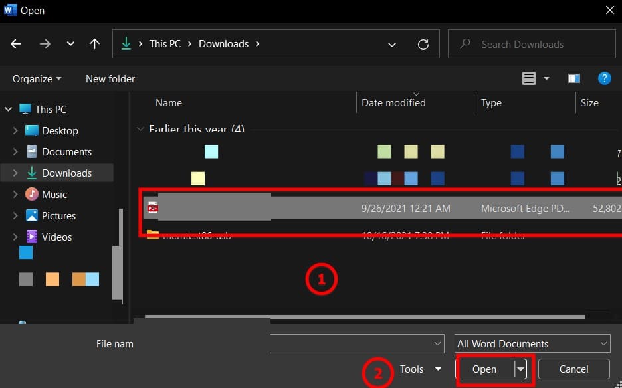Open the Organize menu
This screenshot has height=388, width=622.
37,78
